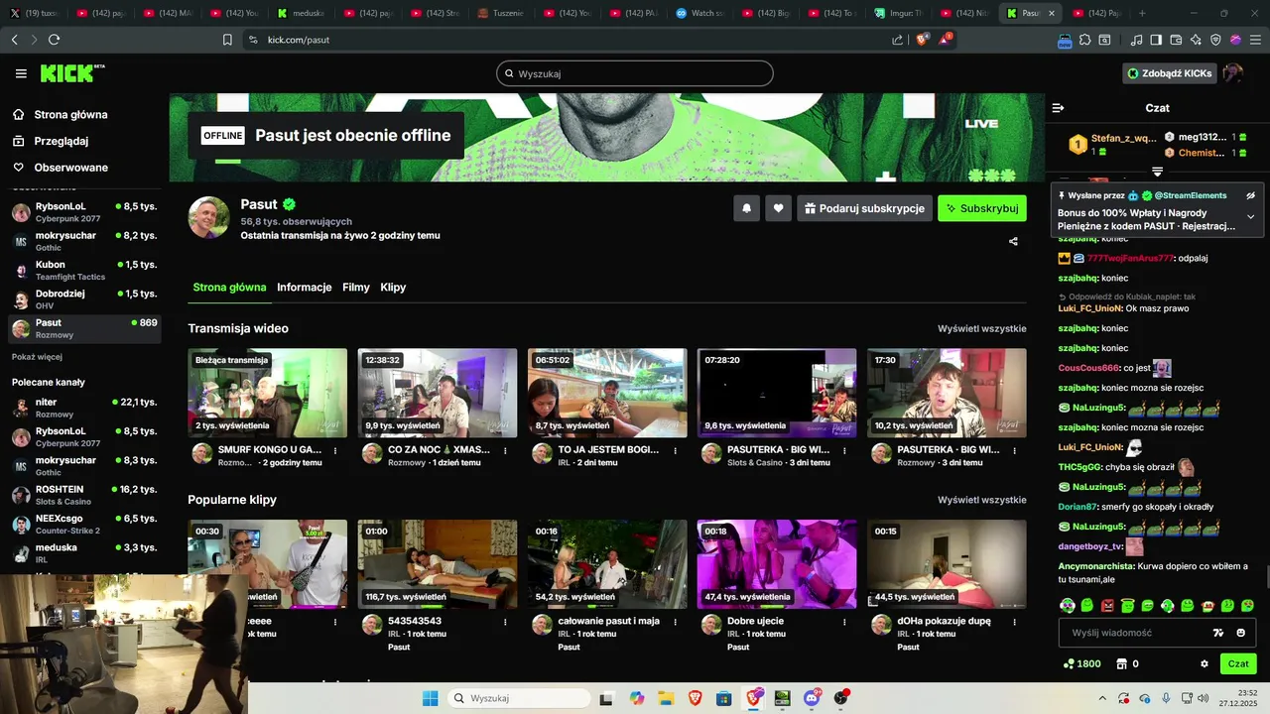Open the first angry red quick emote
This screenshot has width=1270, height=714.
[x=1107, y=605]
